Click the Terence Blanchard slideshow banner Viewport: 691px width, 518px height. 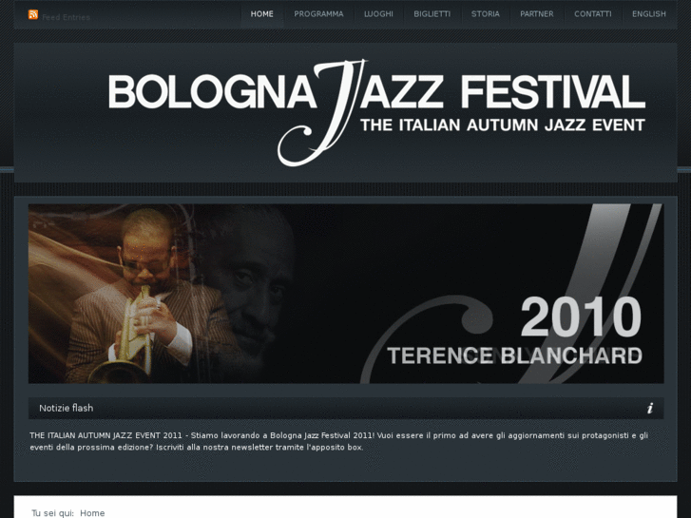click(346, 294)
